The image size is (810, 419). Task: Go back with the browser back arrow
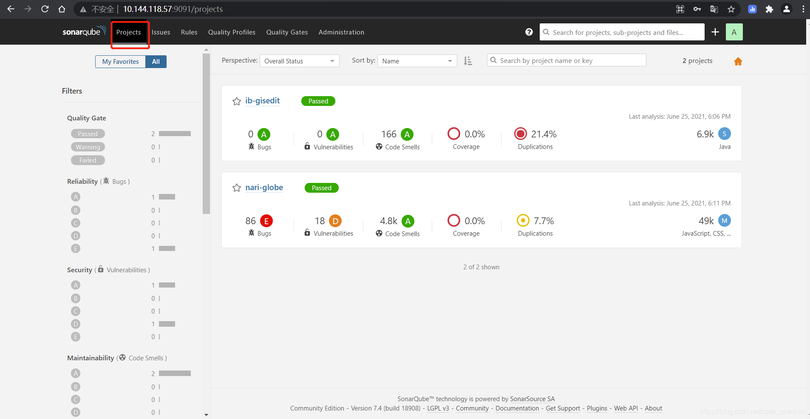pyautogui.click(x=11, y=9)
